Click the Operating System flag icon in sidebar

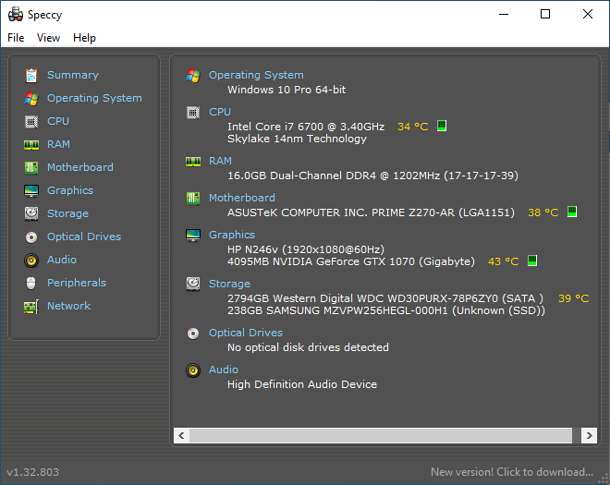(x=31, y=99)
